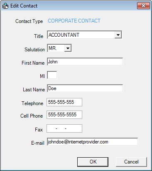Click the E-mail field label

point(38,143)
